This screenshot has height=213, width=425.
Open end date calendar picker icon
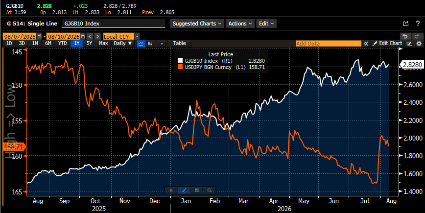83,36
